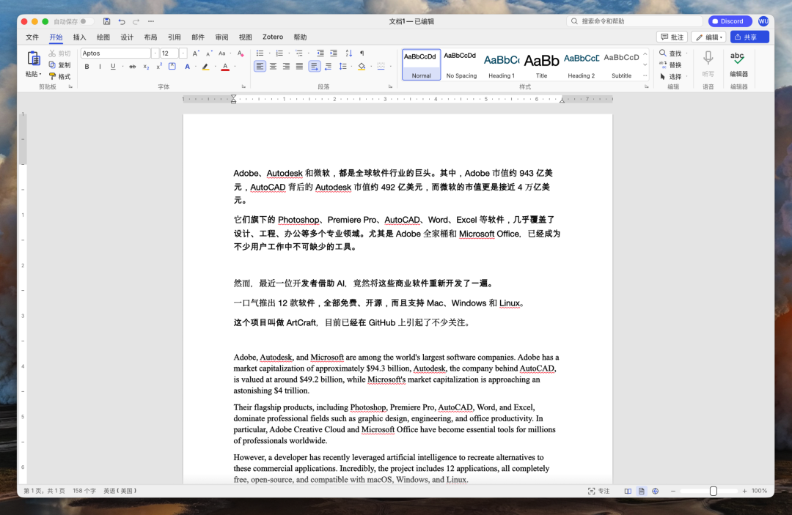Click the yellow text highlight color
This screenshot has height=515, width=792.
[205, 67]
